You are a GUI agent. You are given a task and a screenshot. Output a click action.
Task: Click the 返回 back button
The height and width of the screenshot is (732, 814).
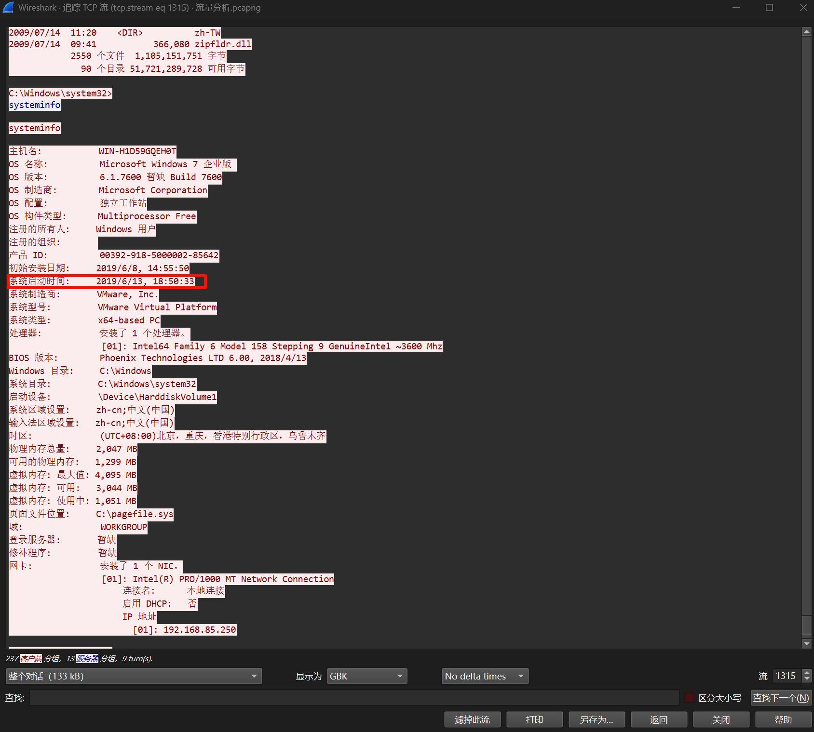pyautogui.click(x=659, y=719)
